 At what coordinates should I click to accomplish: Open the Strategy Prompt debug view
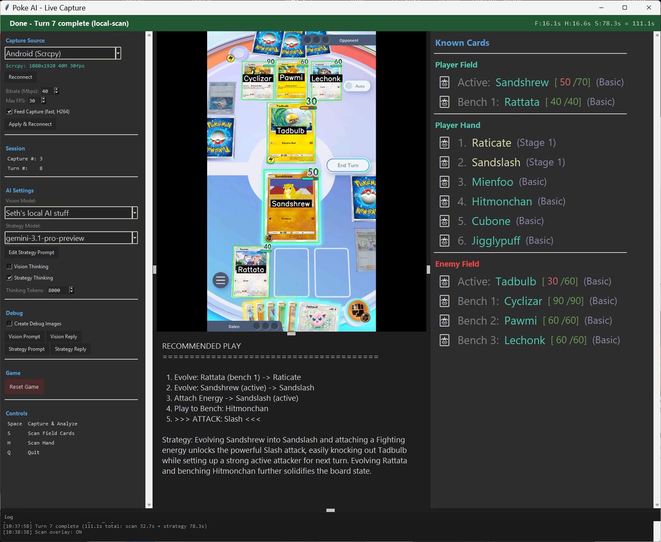click(x=26, y=349)
